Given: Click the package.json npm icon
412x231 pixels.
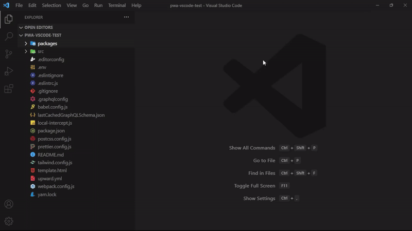Looking at the screenshot, I should click(x=32, y=131).
